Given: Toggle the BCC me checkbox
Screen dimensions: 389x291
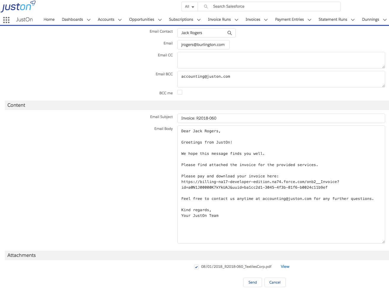Looking at the screenshot, I should (x=180, y=92).
